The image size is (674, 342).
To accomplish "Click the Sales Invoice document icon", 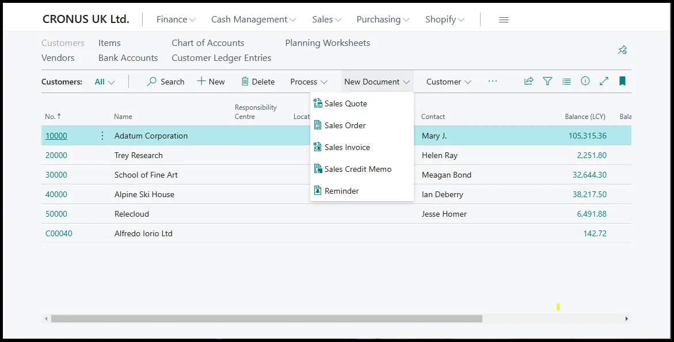I will pyautogui.click(x=318, y=147).
